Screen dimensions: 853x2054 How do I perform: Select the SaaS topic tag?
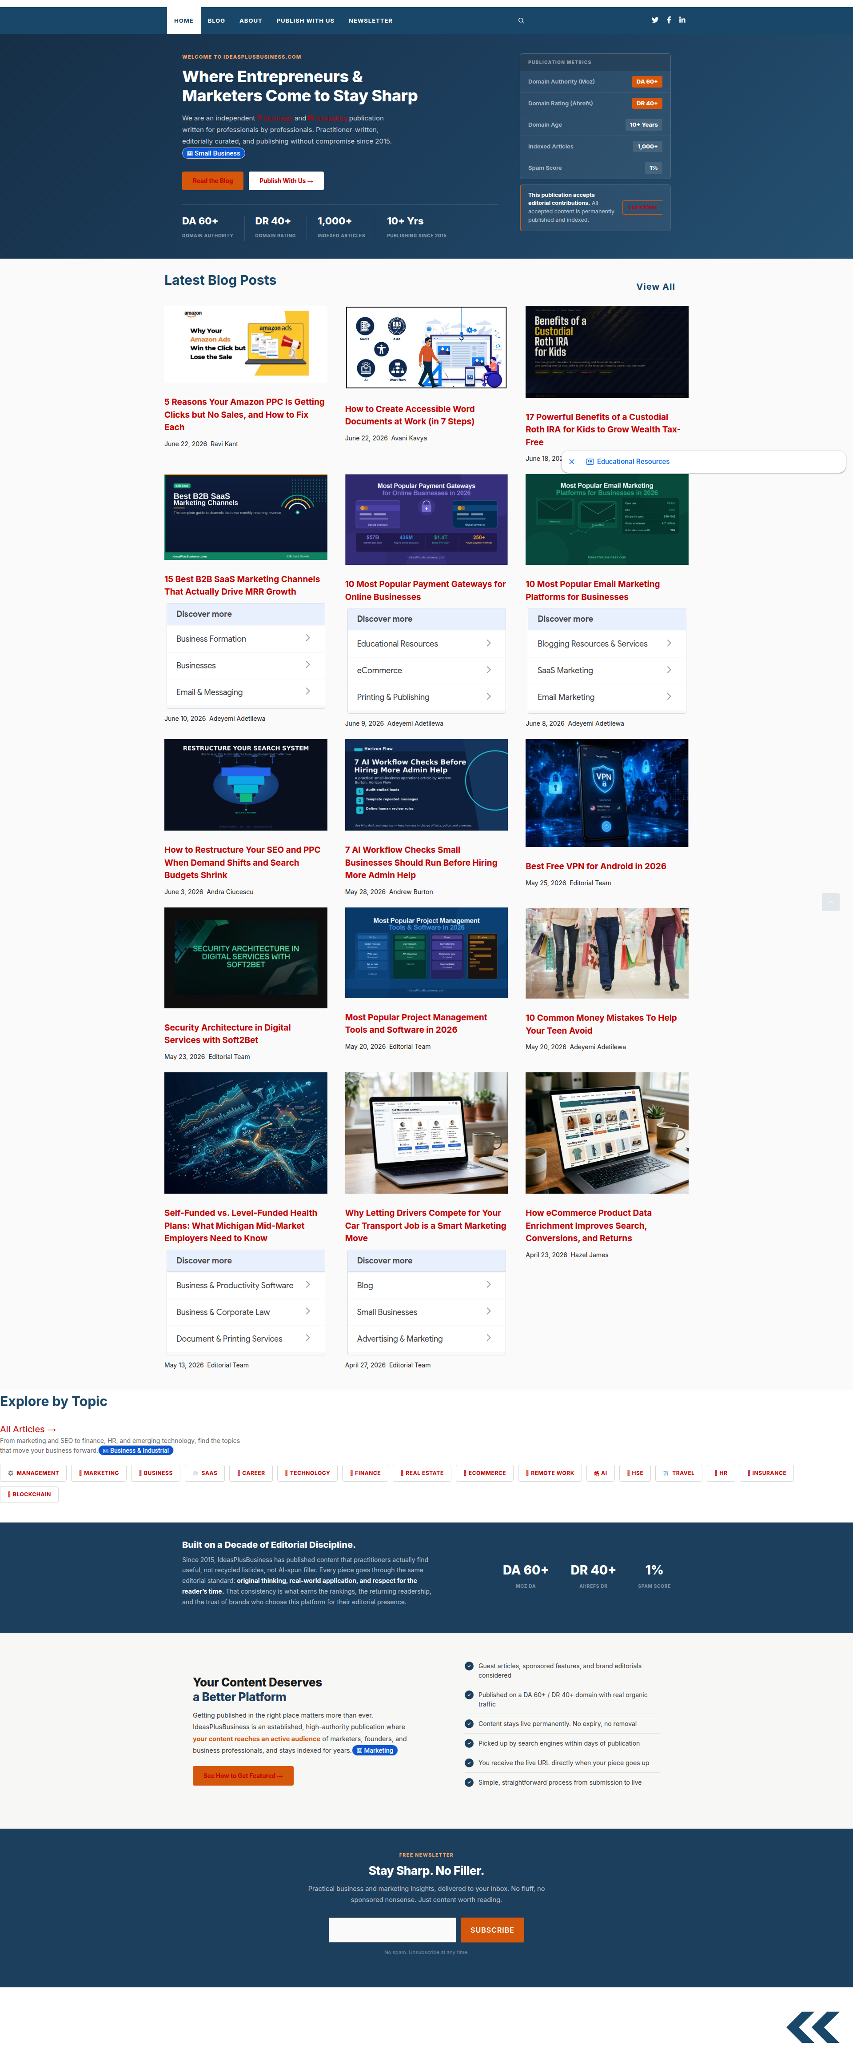pyautogui.click(x=205, y=1473)
